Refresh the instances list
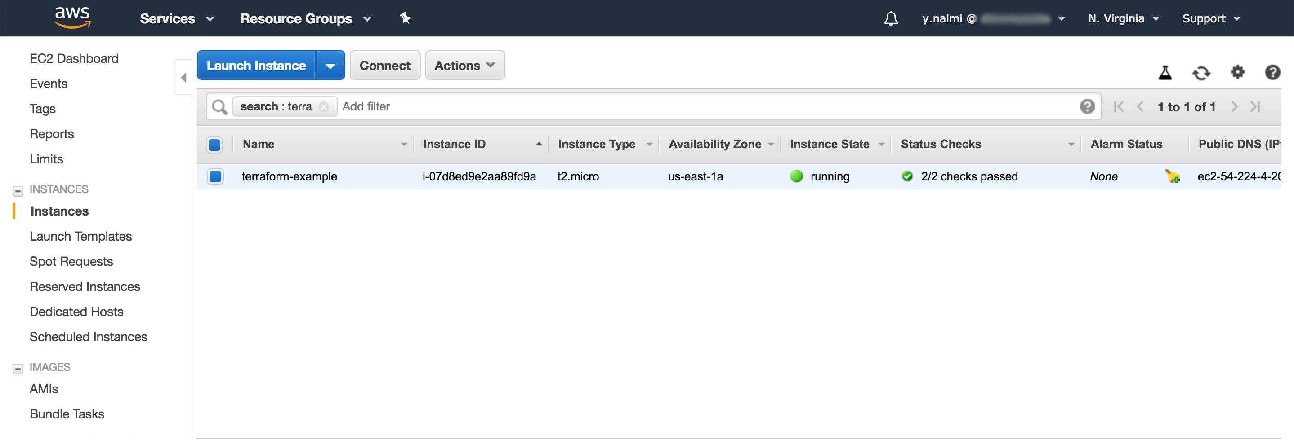Screen dimensions: 1294x440 click(1201, 73)
